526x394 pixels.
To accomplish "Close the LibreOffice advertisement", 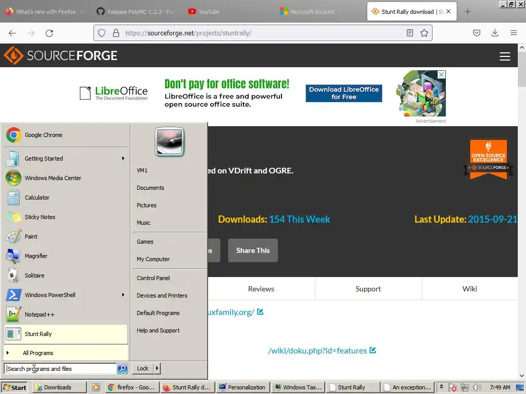I will [x=442, y=75].
